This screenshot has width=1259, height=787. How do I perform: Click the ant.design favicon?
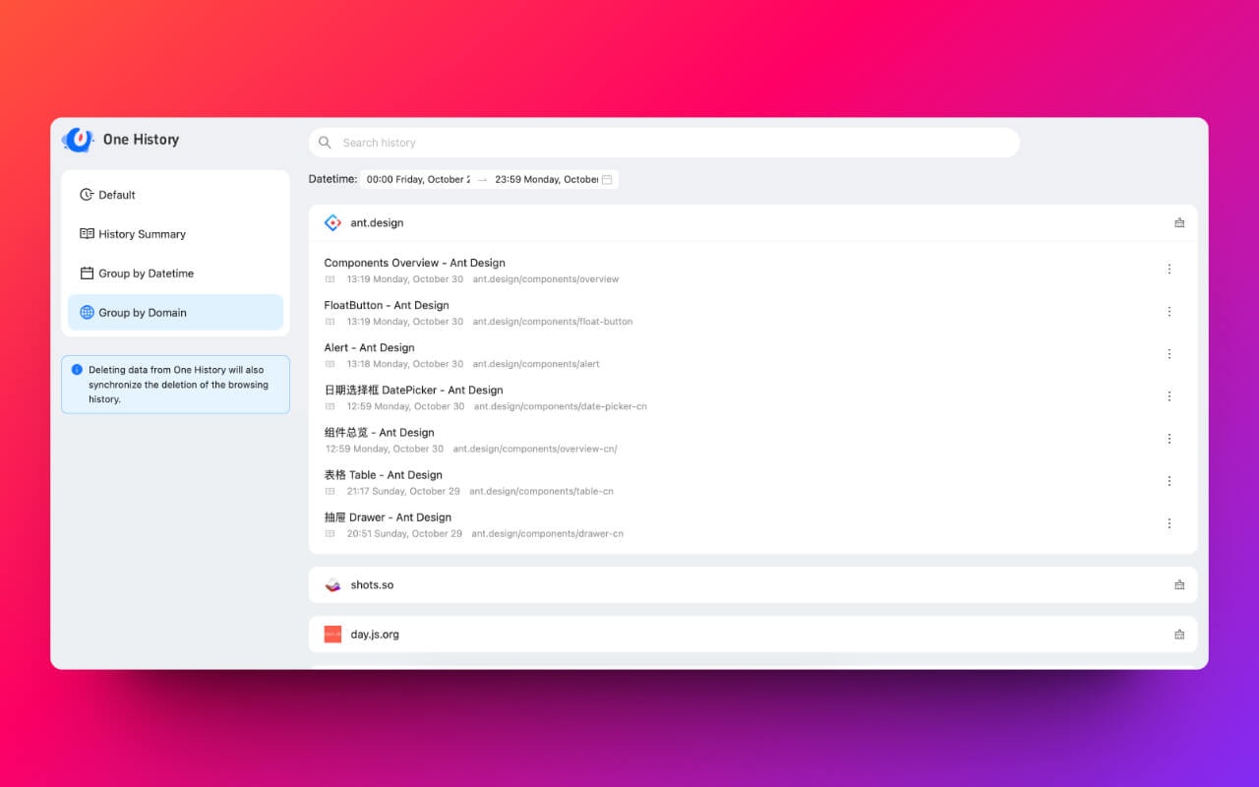332,223
